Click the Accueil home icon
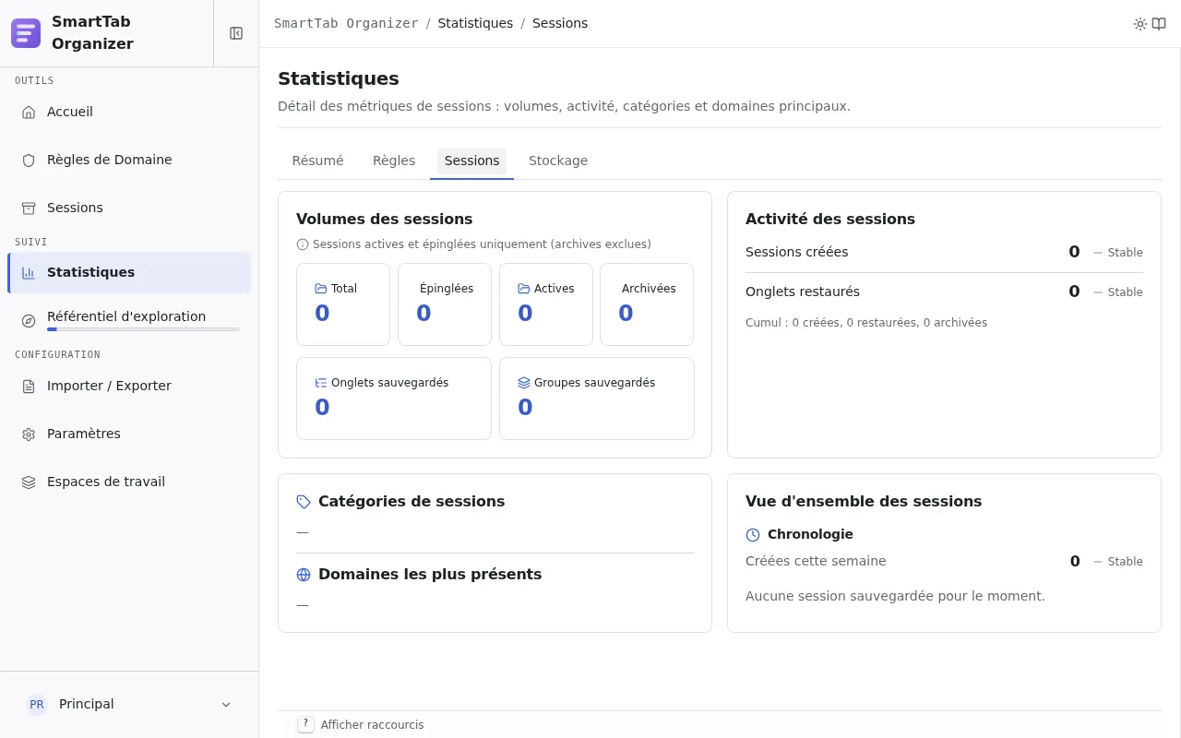Viewport: 1181px width, 738px height. click(x=29, y=112)
